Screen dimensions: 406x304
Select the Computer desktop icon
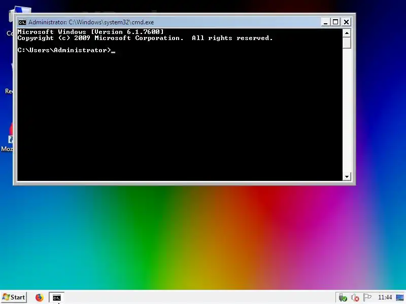(x=10, y=22)
